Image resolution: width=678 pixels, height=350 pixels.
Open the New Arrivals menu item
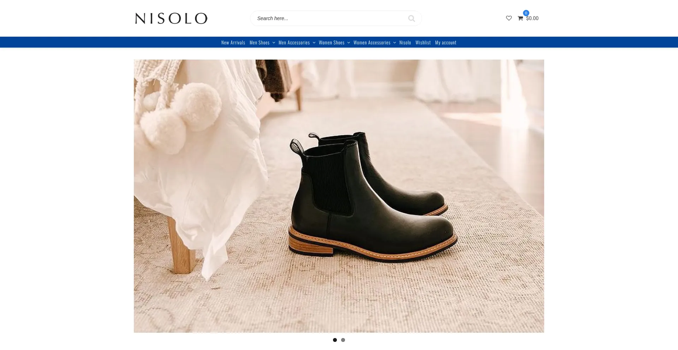pos(233,43)
